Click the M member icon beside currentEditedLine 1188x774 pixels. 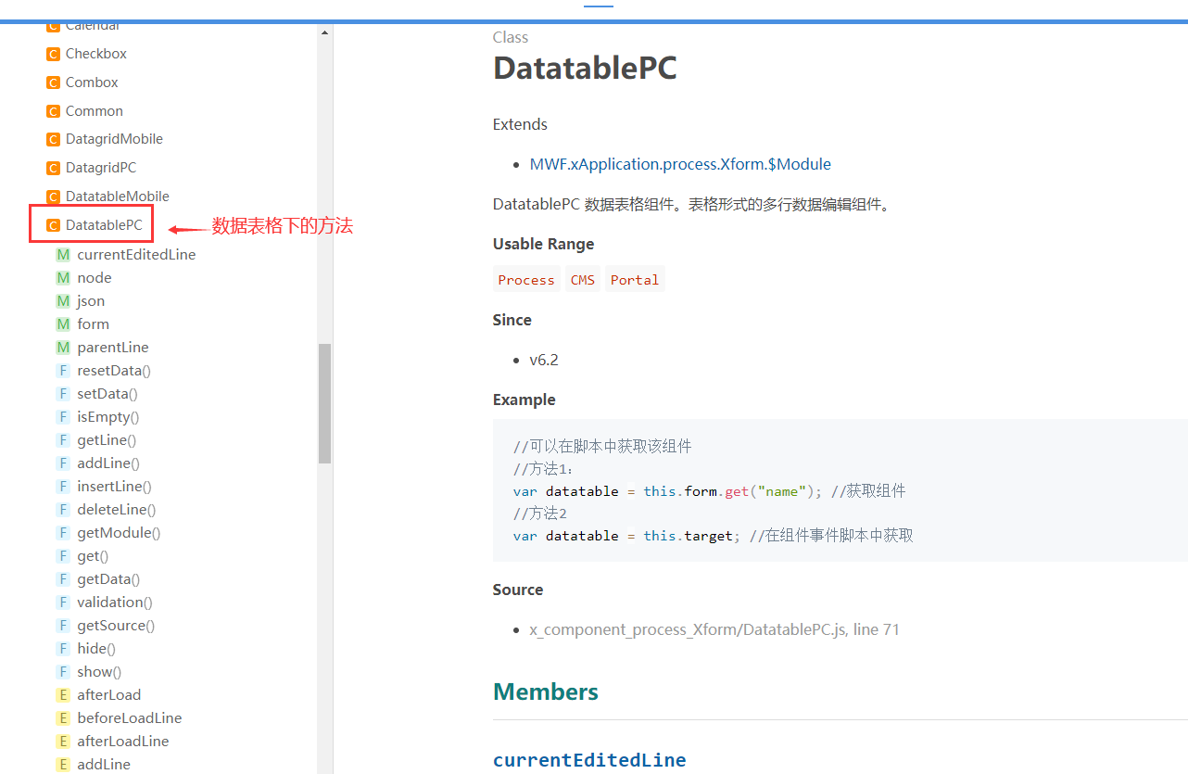tap(63, 254)
